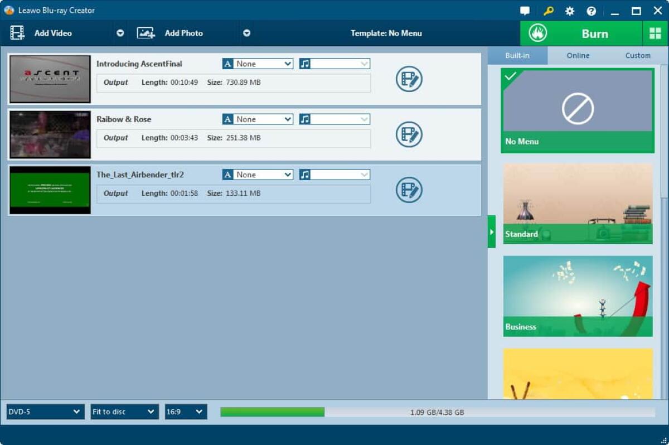Click the Add Photo icon

pyautogui.click(x=146, y=33)
